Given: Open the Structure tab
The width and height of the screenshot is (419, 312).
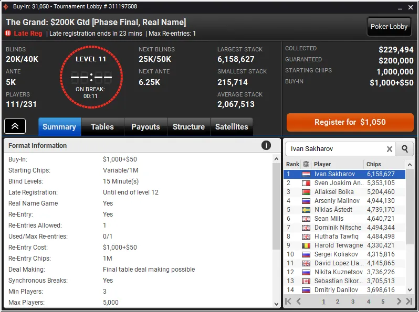Looking at the screenshot, I should pyautogui.click(x=188, y=127).
